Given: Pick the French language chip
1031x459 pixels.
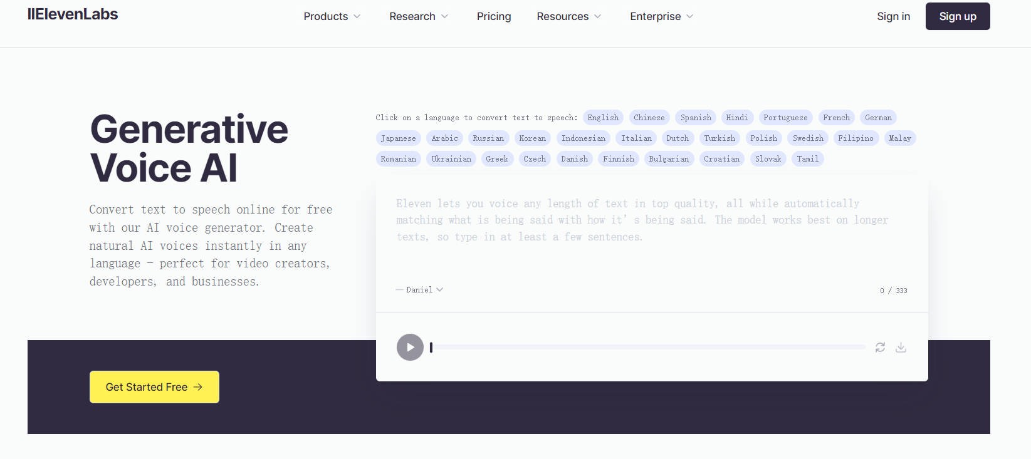Looking at the screenshot, I should [x=837, y=118].
